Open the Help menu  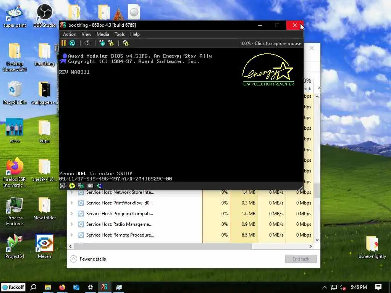[x=135, y=34]
